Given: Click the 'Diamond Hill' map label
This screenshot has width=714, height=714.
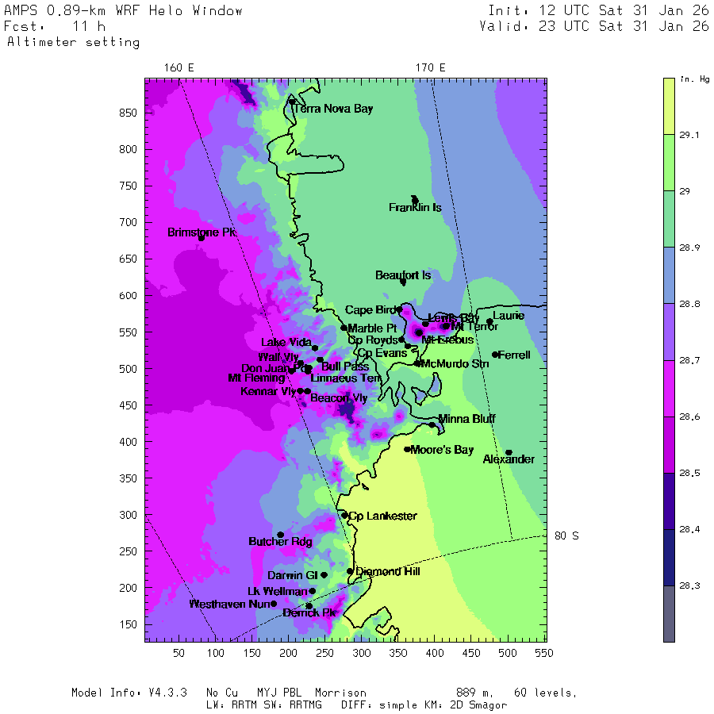Looking at the screenshot, I should [387, 571].
